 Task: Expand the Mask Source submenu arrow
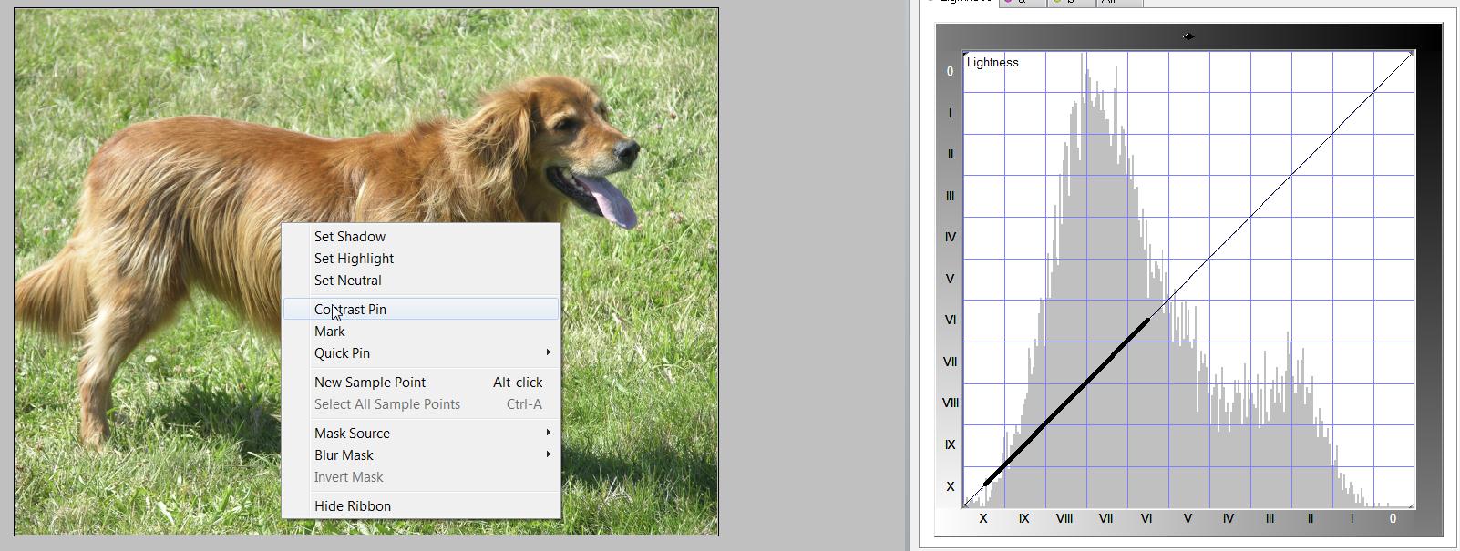point(548,433)
